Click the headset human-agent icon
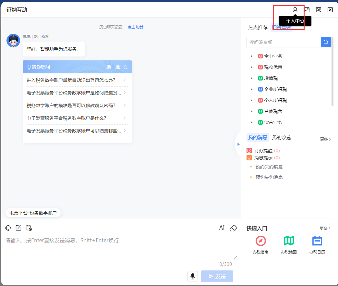 click(8, 228)
